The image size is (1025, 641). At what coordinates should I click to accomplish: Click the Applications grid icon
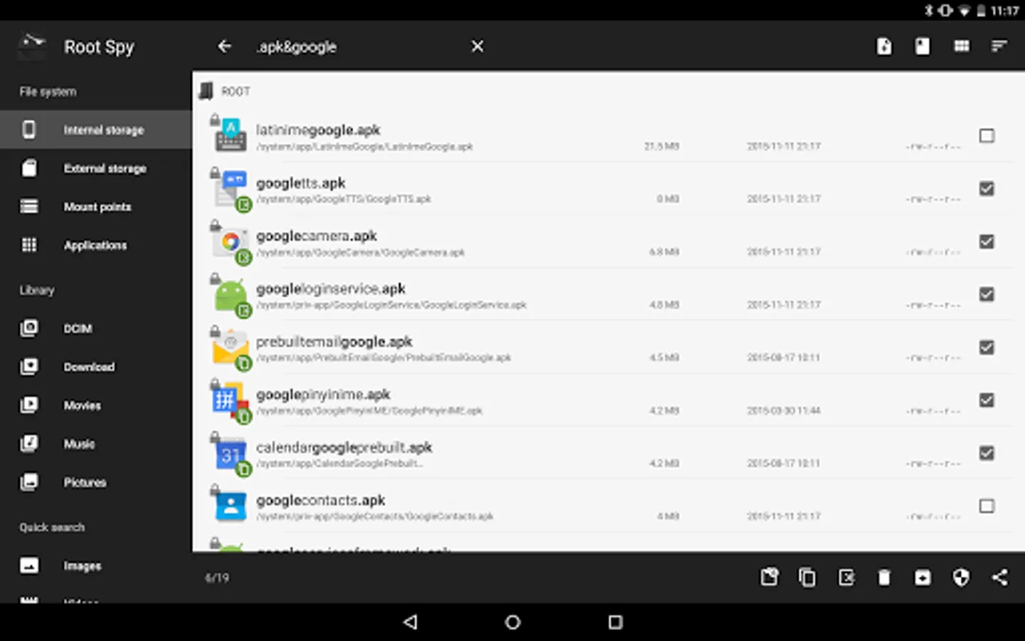pos(29,245)
